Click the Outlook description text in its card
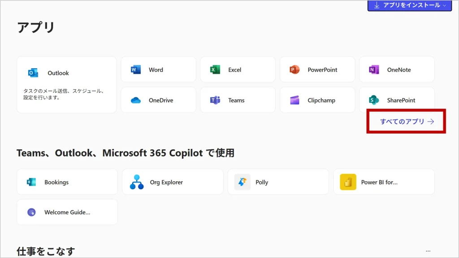The height and width of the screenshot is (258, 459). (x=64, y=94)
